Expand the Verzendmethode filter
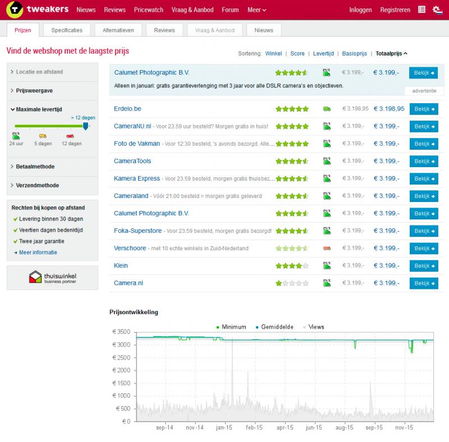 pyautogui.click(x=52, y=185)
